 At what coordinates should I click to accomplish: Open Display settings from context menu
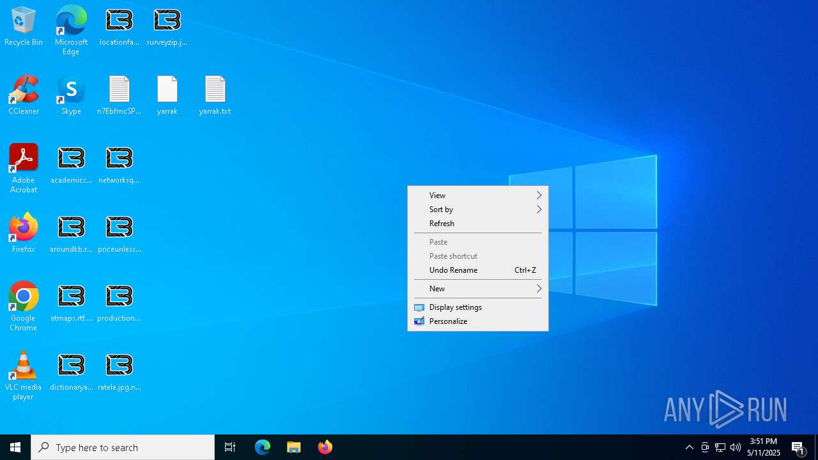pos(478,307)
